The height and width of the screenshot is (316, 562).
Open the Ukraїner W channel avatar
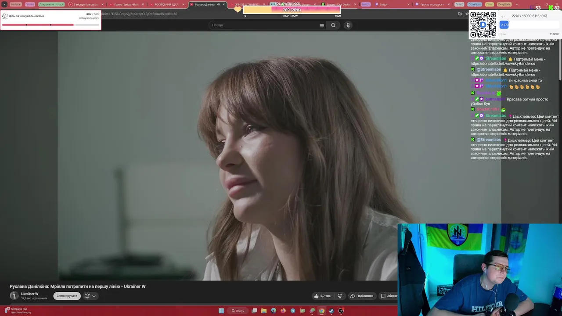(x=14, y=296)
